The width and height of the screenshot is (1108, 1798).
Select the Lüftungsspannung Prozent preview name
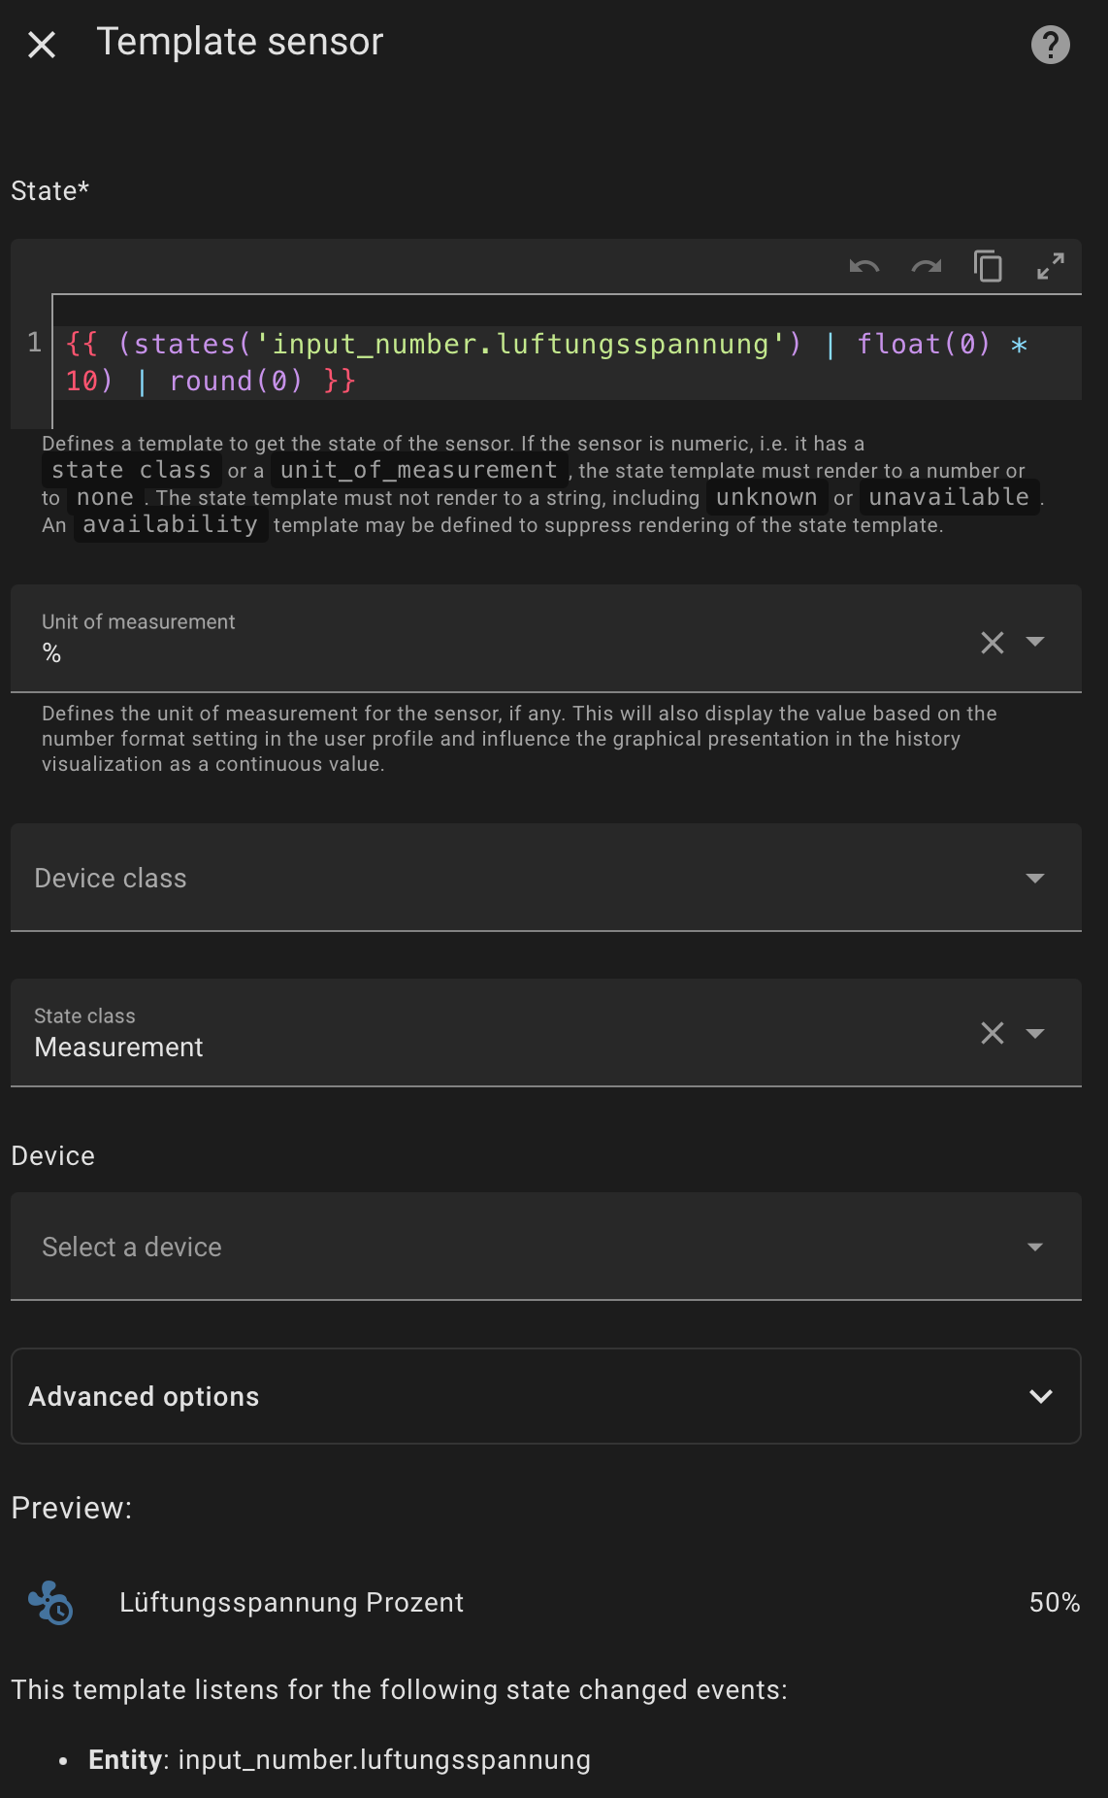291,1602
